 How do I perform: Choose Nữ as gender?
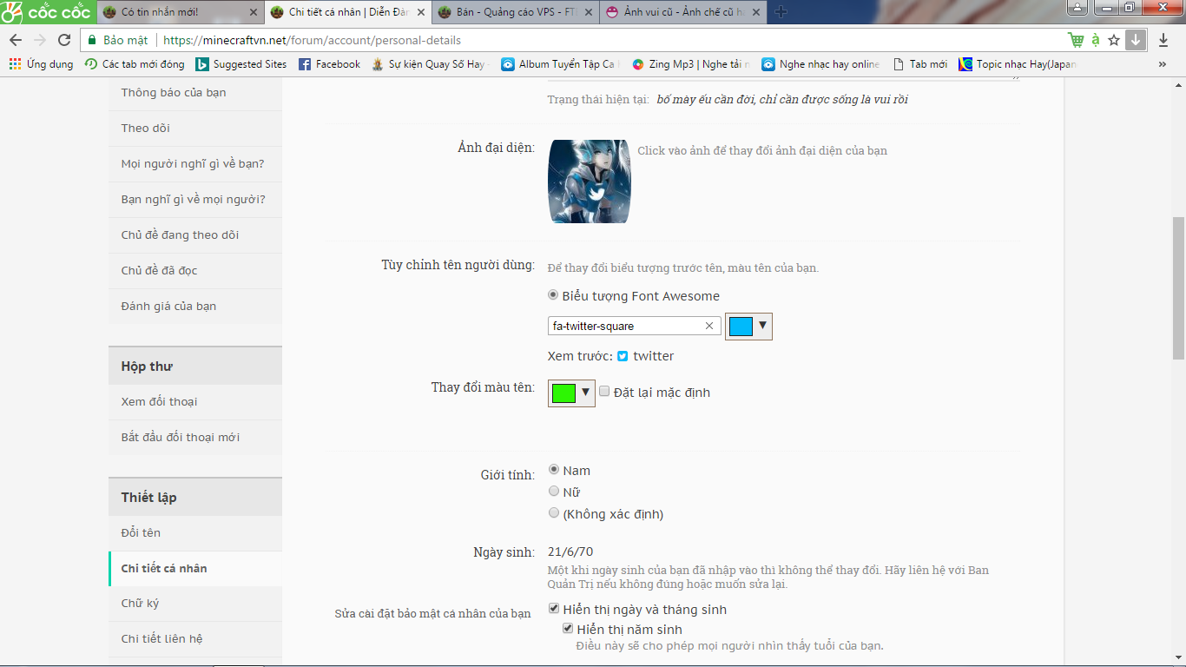tap(553, 492)
